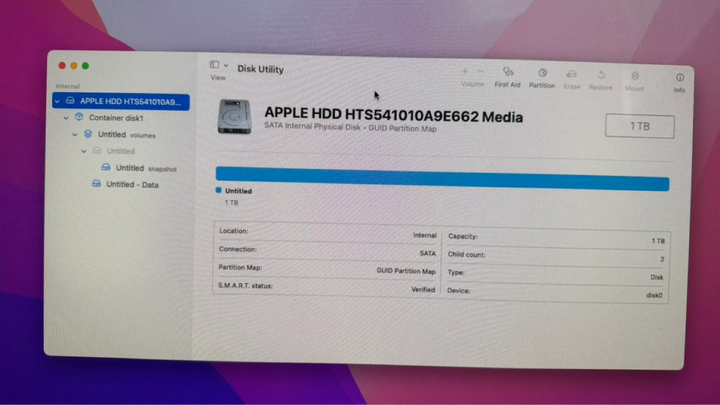Click the APPLE HDD HTS541010A9E662 Media heading
Viewport: 720px width, 405px height.
click(x=393, y=115)
